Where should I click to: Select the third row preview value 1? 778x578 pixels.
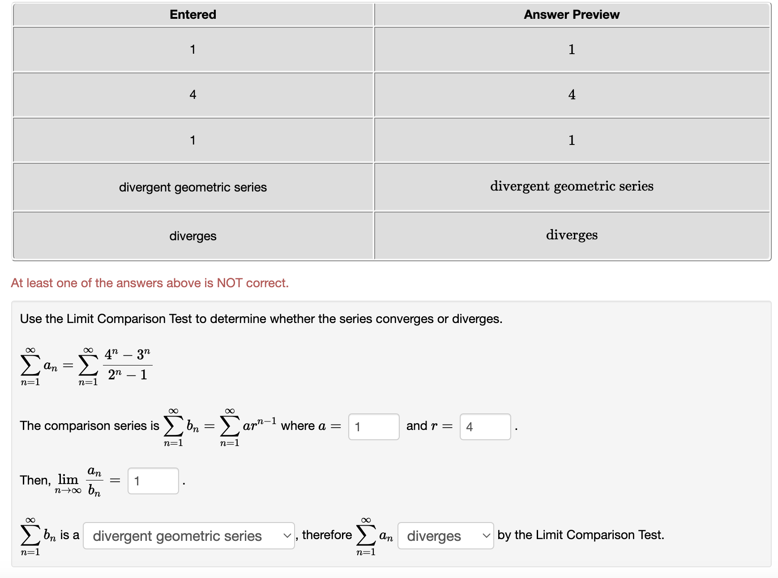pyautogui.click(x=572, y=140)
